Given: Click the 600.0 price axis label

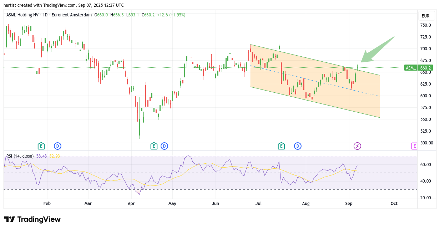Looking at the screenshot, I should click(x=426, y=96).
